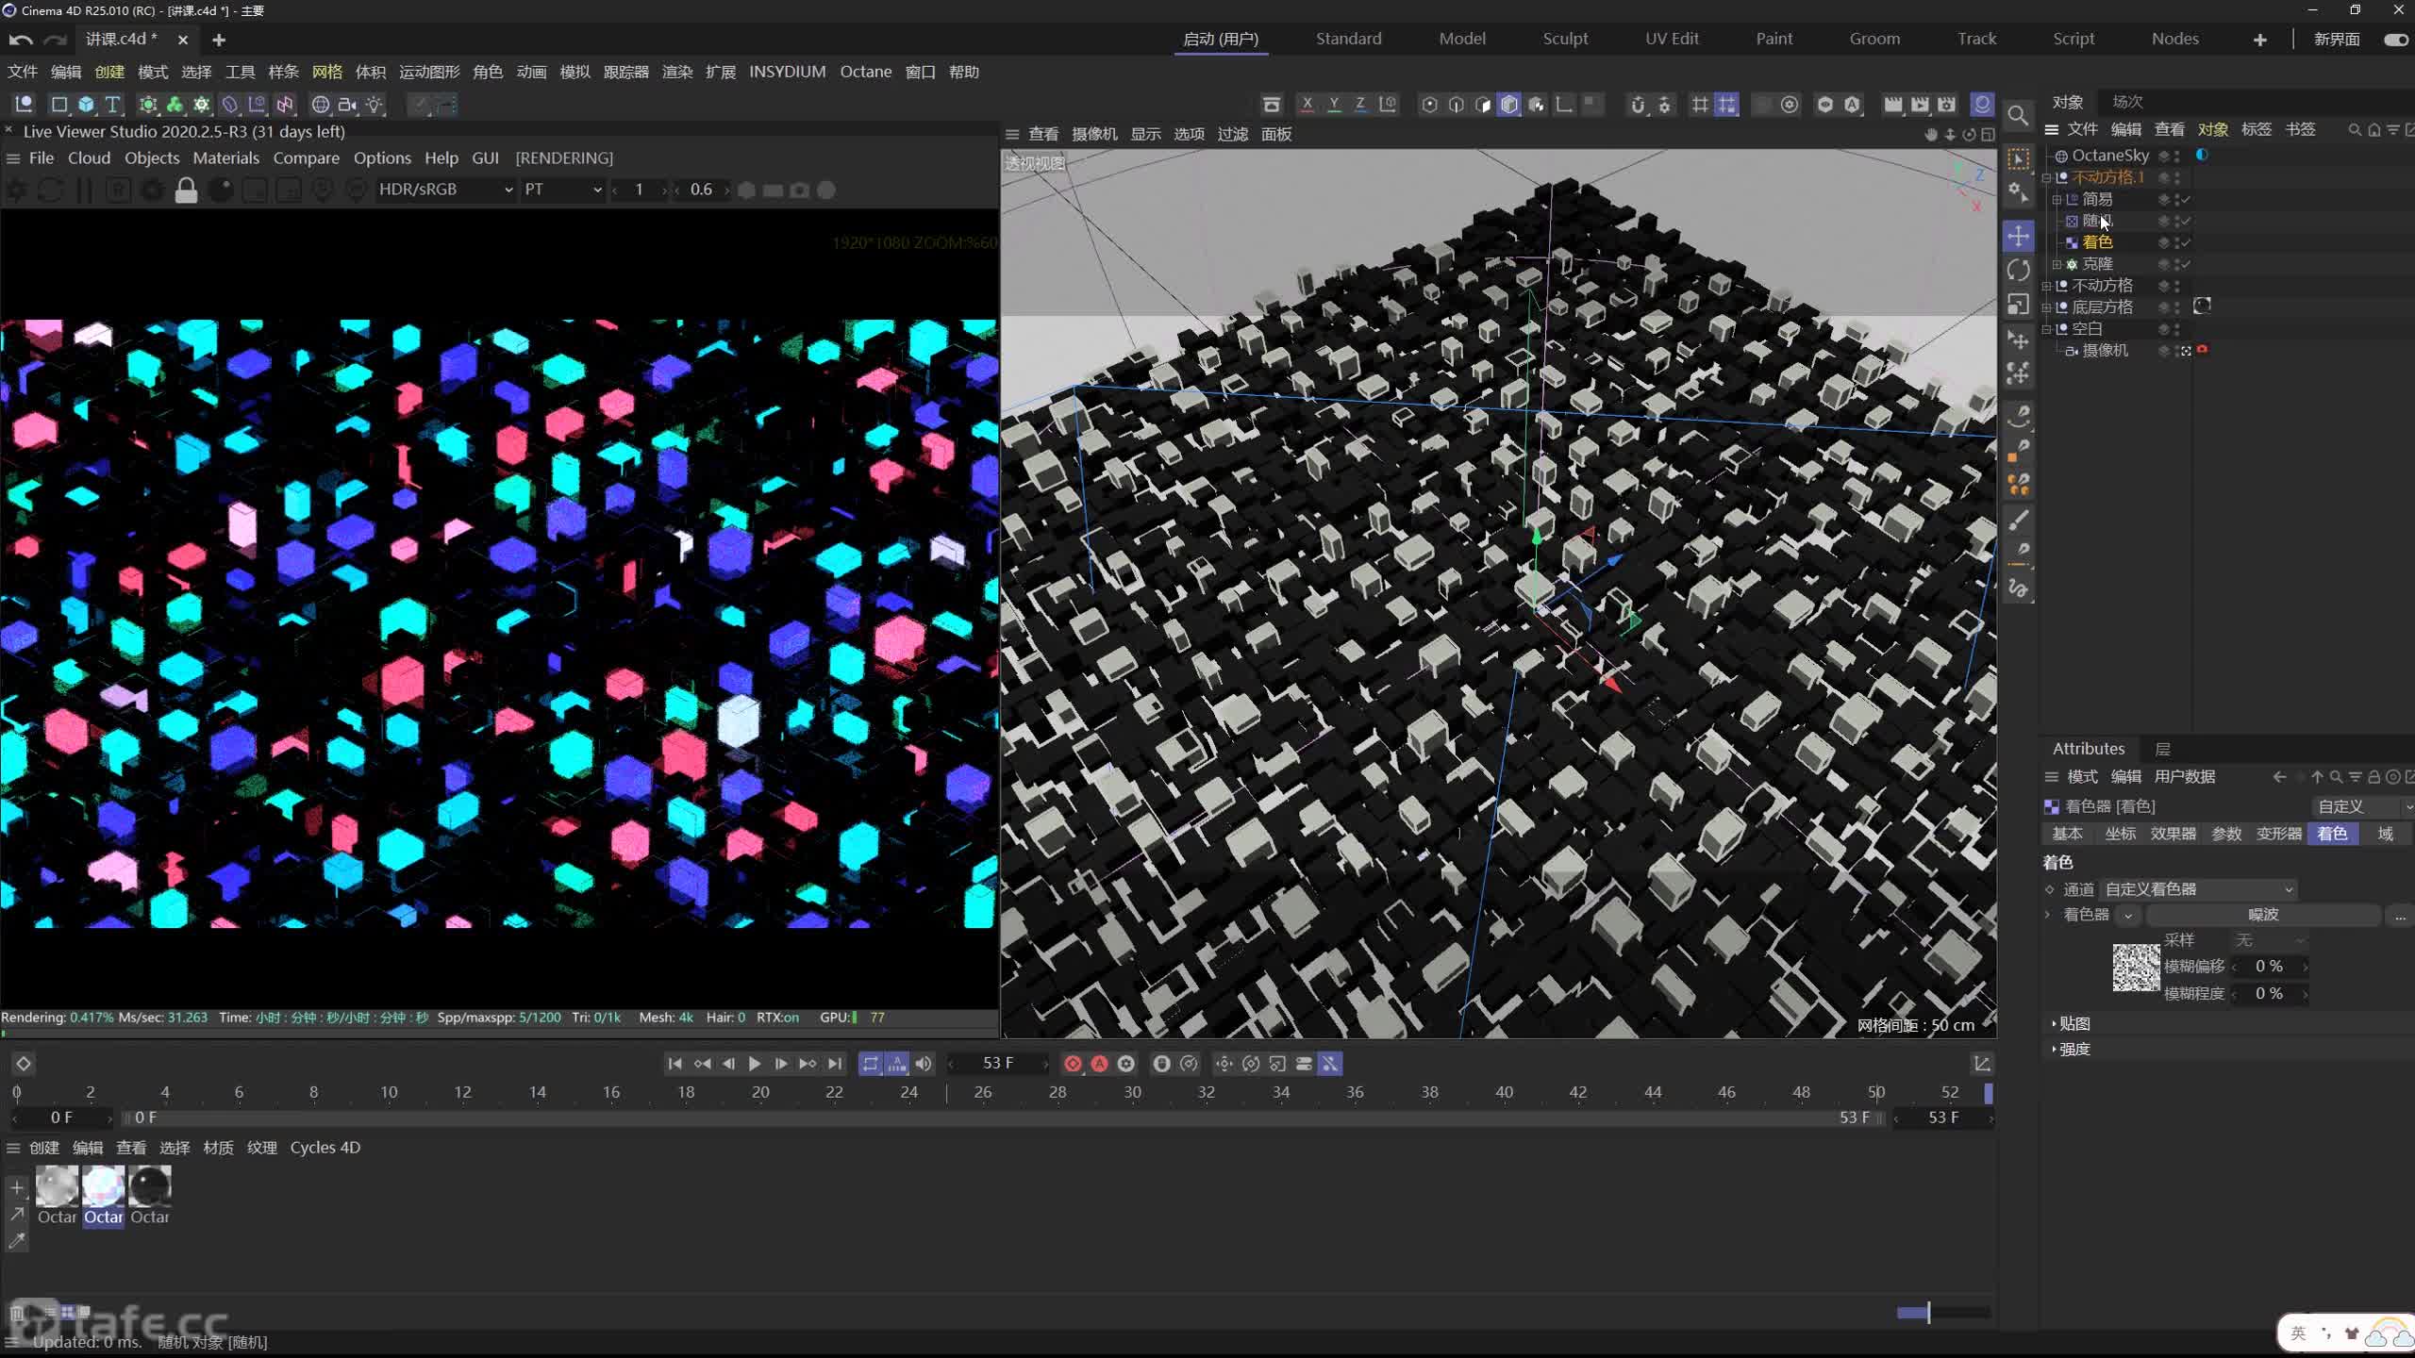Image resolution: width=2415 pixels, height=1358 pixels.
Task: Add a new layout with plus button
Action: [x=2259, y=40]
